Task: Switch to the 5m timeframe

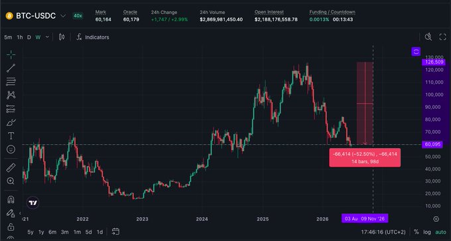Action: [x=8, y=37]
